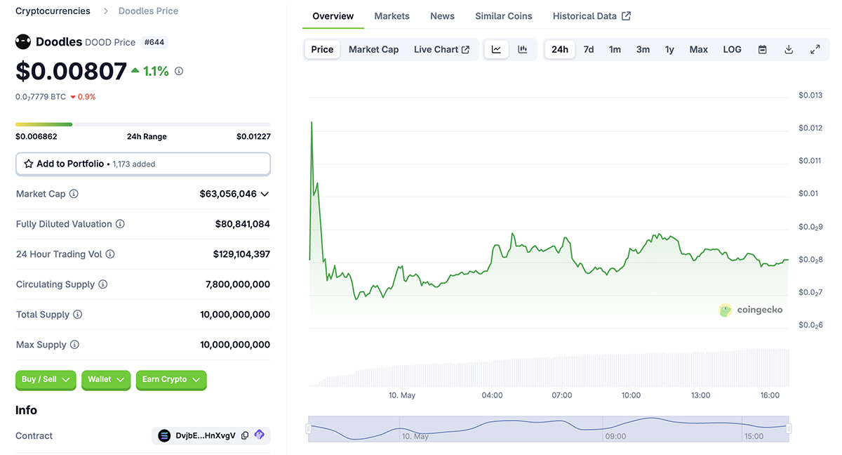Screen dimensions: 842x455
Task: Select the Max time range
Action: (698, 49)
